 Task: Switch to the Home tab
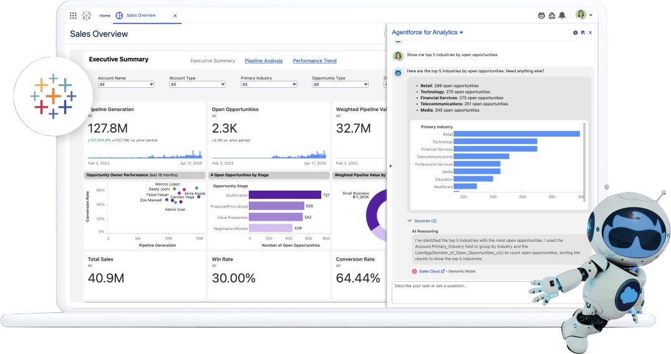pyautogui.click(x=105, y=16)
